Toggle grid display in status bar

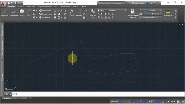point(121,101)
